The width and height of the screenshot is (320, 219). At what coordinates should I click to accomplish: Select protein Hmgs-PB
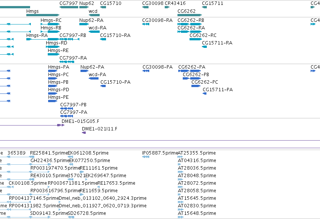[58, 82]
